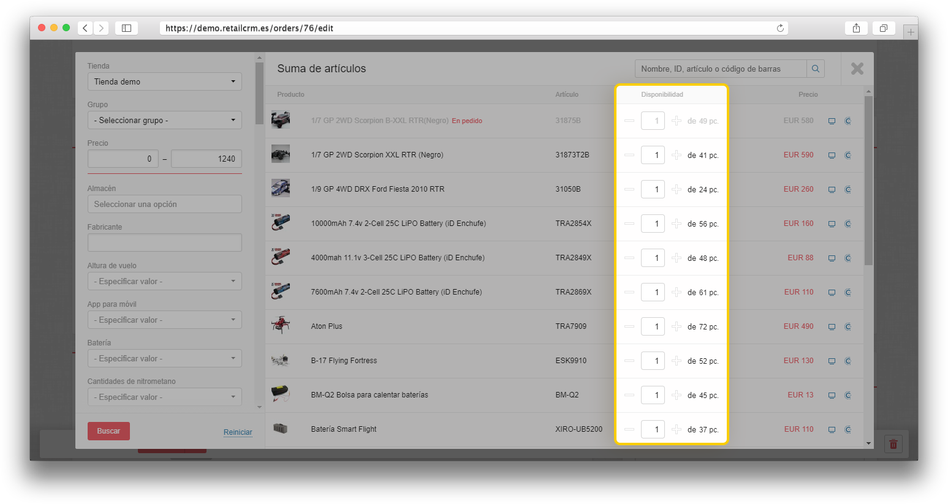Click minus icon in the 56 pc. row
Screen dimensions: 948x504
click(x=629, y=224)
